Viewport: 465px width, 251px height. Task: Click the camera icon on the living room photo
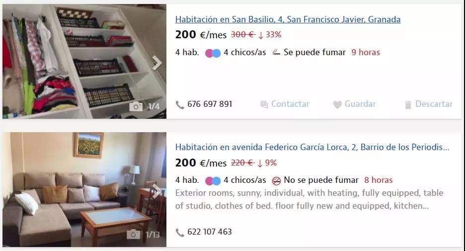133,235
